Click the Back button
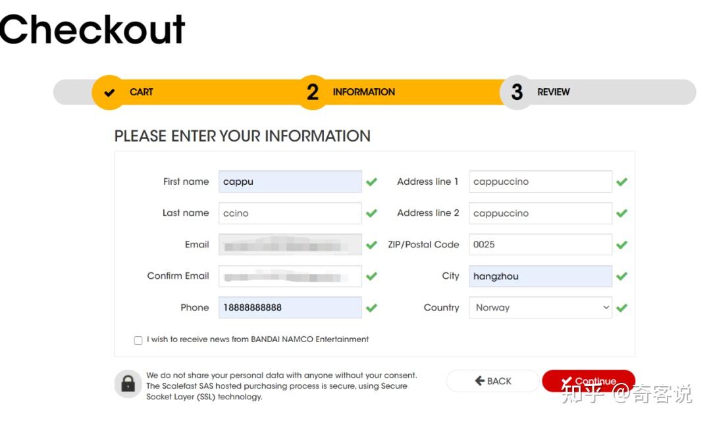This screenshot has width=711, height=423. [492, 381]
